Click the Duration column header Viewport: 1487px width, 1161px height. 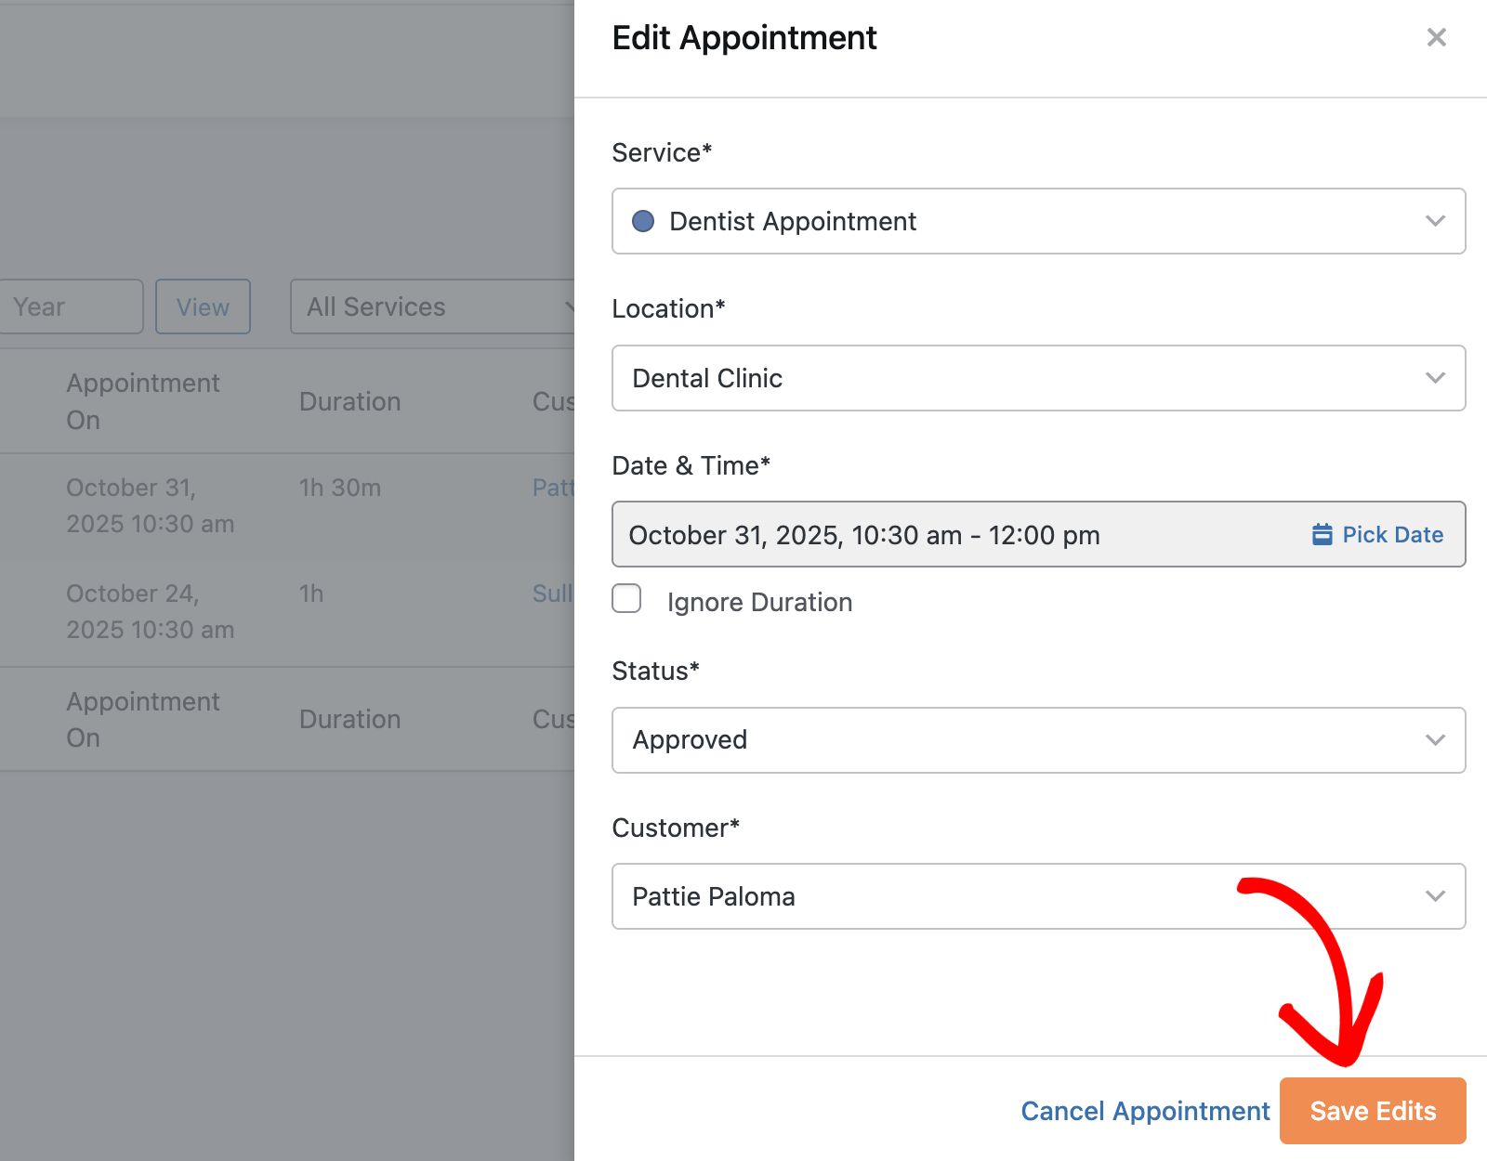pos(349,400)
